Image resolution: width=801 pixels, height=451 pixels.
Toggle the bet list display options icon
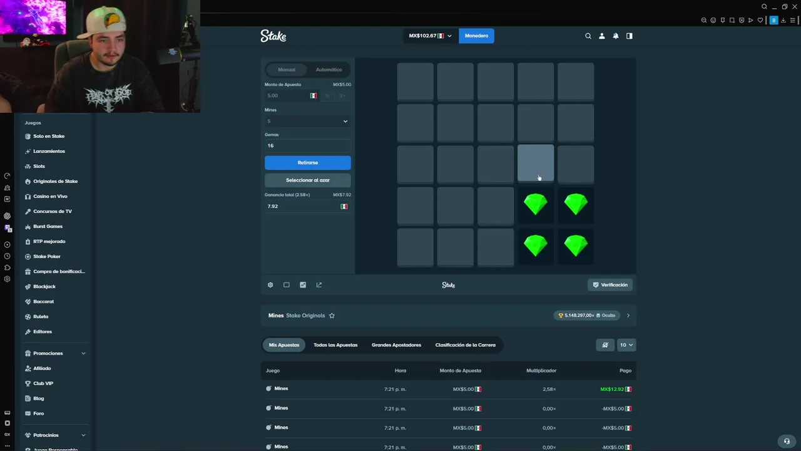tap(605, 345)
